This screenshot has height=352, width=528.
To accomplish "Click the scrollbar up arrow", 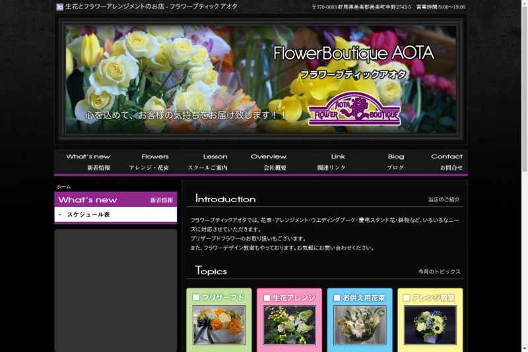I will pos(525,3).
